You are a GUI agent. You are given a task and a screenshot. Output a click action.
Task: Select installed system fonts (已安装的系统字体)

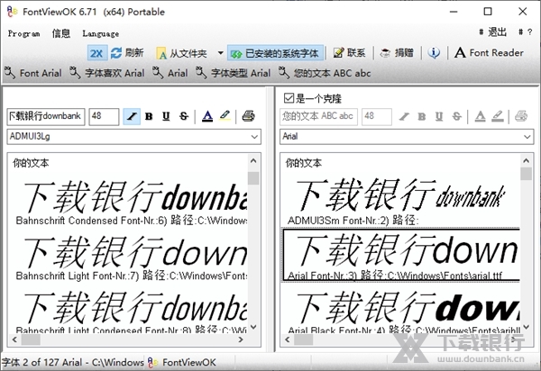pyautogui.click(x=275, y=53)
